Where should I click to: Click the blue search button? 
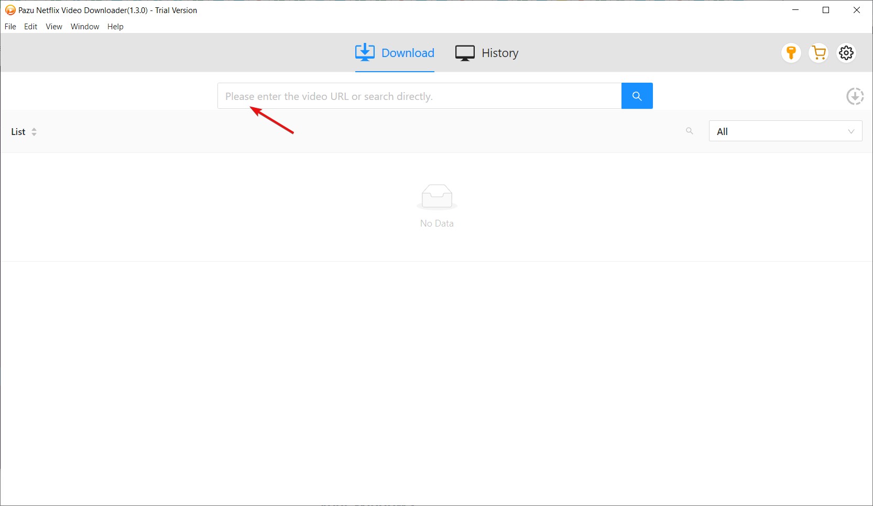(637, 96)
